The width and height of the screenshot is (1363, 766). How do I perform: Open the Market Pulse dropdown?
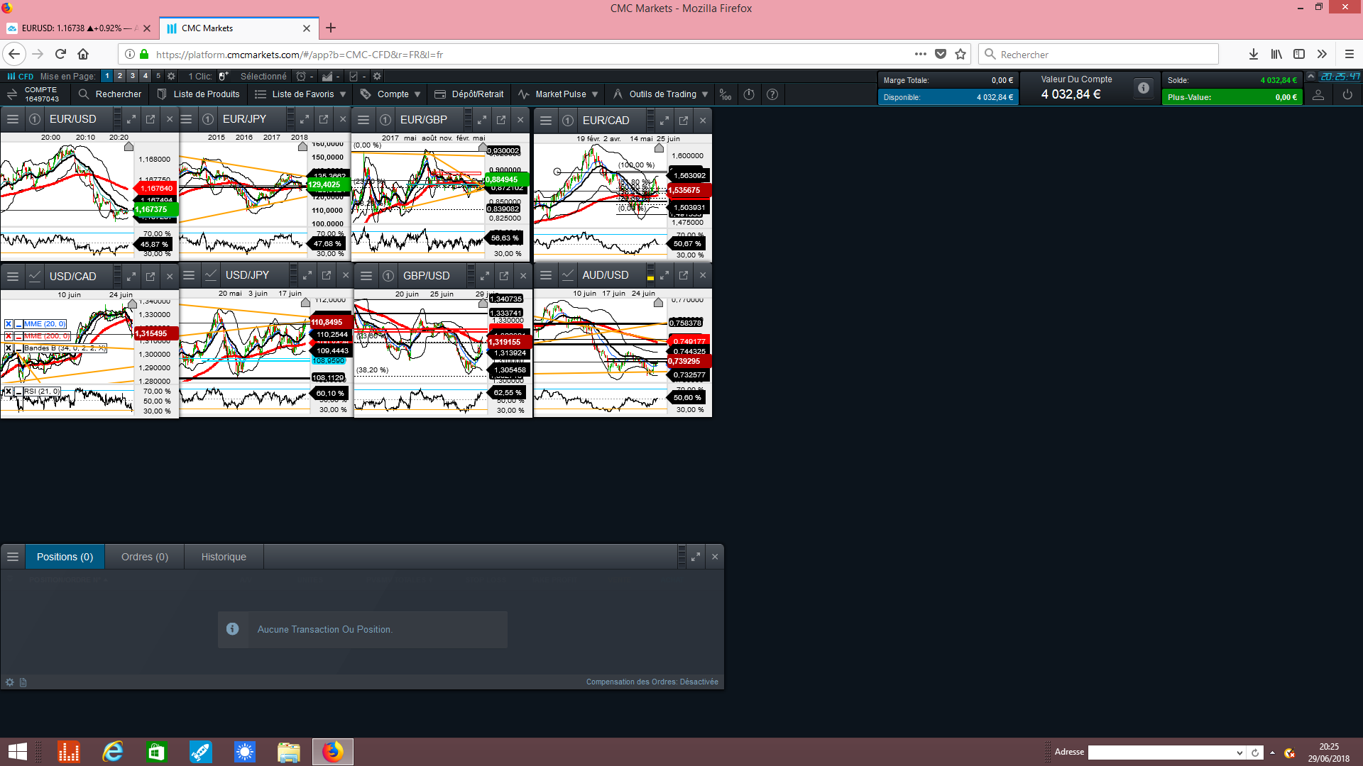coord(595,94)
